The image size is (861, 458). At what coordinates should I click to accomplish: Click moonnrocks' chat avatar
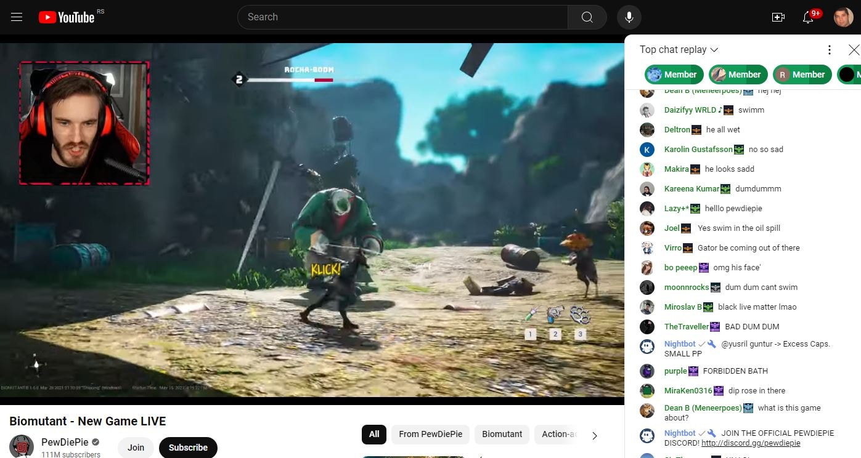(647, 287)
